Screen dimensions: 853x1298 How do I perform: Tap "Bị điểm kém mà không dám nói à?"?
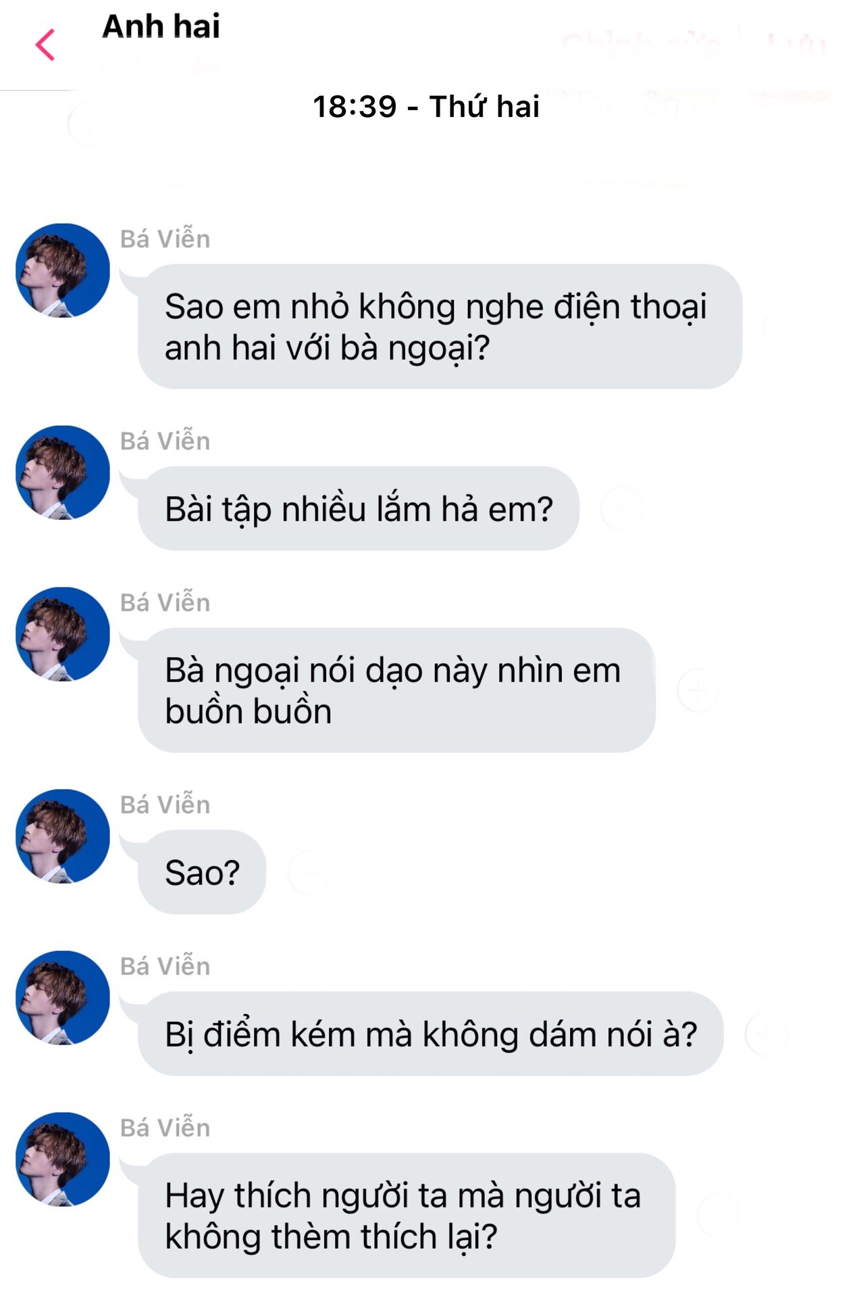coord(430,1034)
